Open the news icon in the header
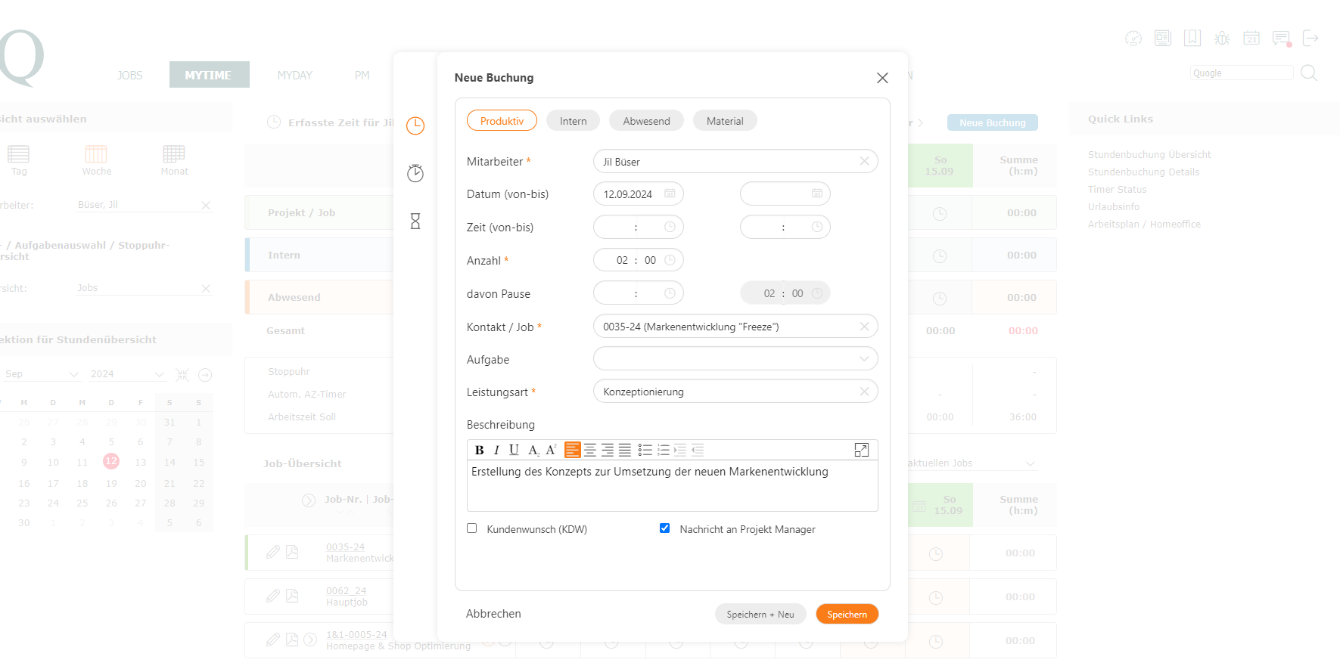The height and width of the screenshot is (669, 1340). point(1163,39)
